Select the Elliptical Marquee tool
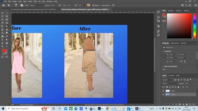Screen dimensions: 198x111 click(7, 13)
